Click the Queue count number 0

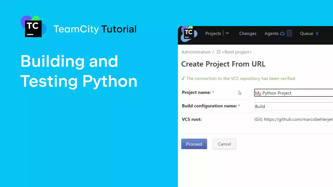[x=317, y=34]
